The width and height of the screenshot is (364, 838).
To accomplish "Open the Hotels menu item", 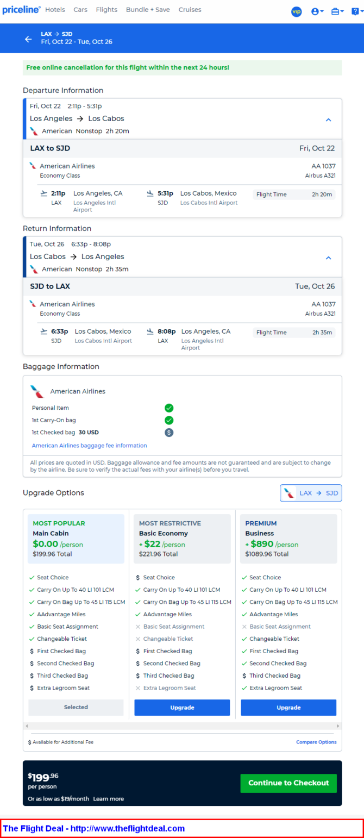I will pyautogui.click(x=55, y=10).
